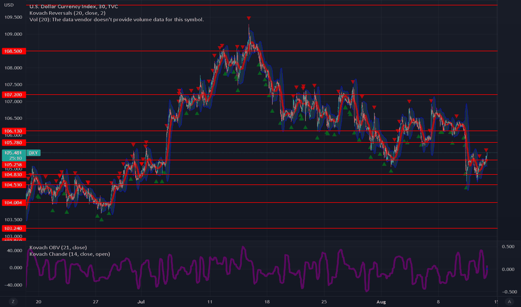
Task: Click the 104.004 red price level label
Action: [13, 203]
